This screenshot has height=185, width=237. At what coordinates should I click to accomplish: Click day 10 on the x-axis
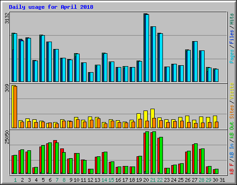(x=76, y=180)
